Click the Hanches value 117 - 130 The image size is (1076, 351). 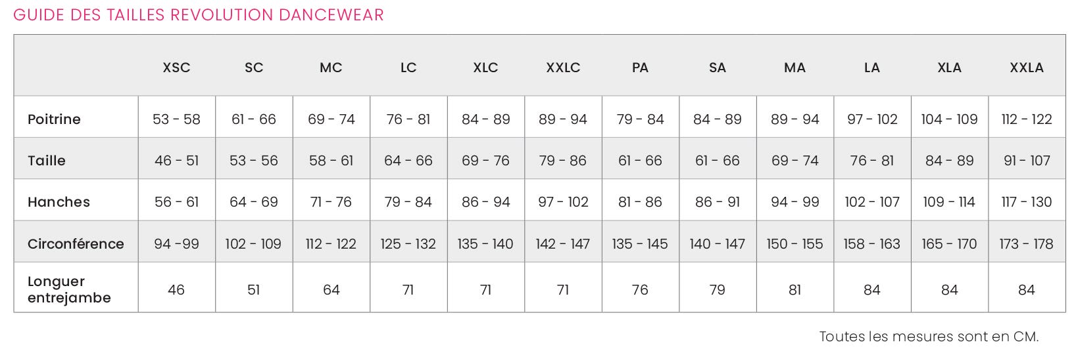coord(1027,202)
